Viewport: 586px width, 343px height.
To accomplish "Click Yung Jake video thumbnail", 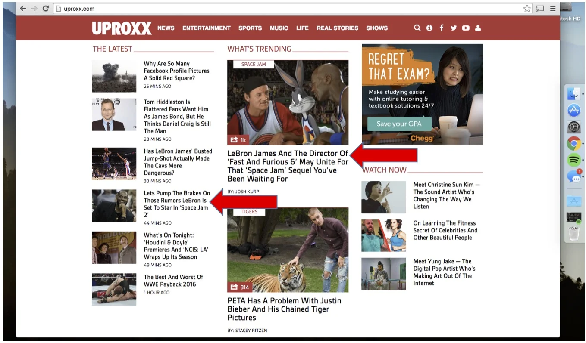I will (x=384, y=274).
